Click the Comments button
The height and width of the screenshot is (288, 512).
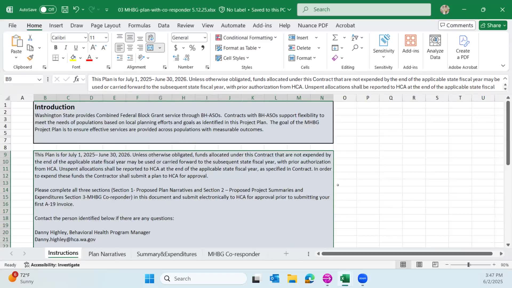[x=457, y=25]
